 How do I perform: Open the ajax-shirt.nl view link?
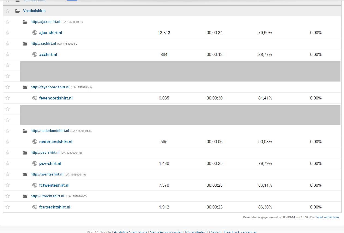pyautogui.click(x=51, y=33)
